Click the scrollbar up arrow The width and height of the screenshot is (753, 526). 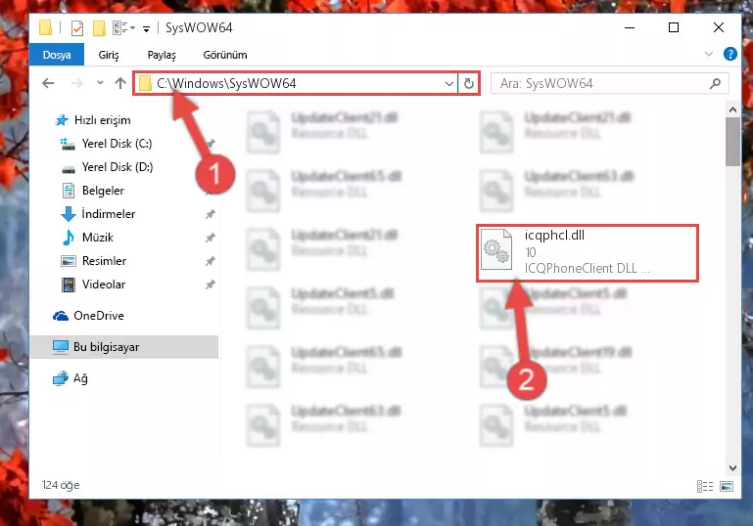(732, 110)
